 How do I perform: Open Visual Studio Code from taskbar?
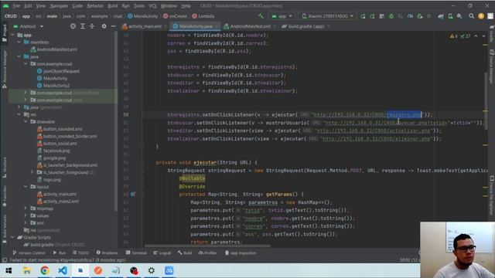[x=63, y=270]
